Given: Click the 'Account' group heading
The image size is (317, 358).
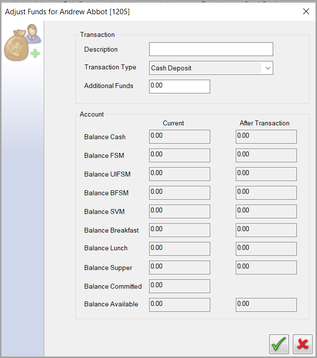Looking at the screenshot, I should (92, 115).
